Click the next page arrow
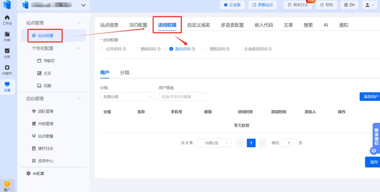Image resolution: width=380 pixels, height=192 pixels. pos(262,143)
